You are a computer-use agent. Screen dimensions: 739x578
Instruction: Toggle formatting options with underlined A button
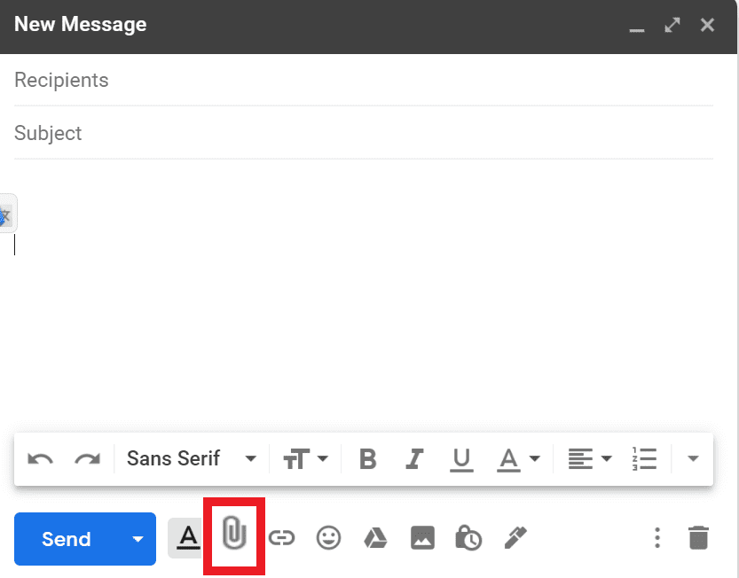click(x=187, y=538)
